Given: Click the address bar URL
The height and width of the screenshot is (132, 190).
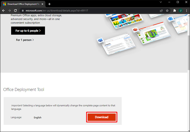Looking at the screenshot, I should (57, 11).
